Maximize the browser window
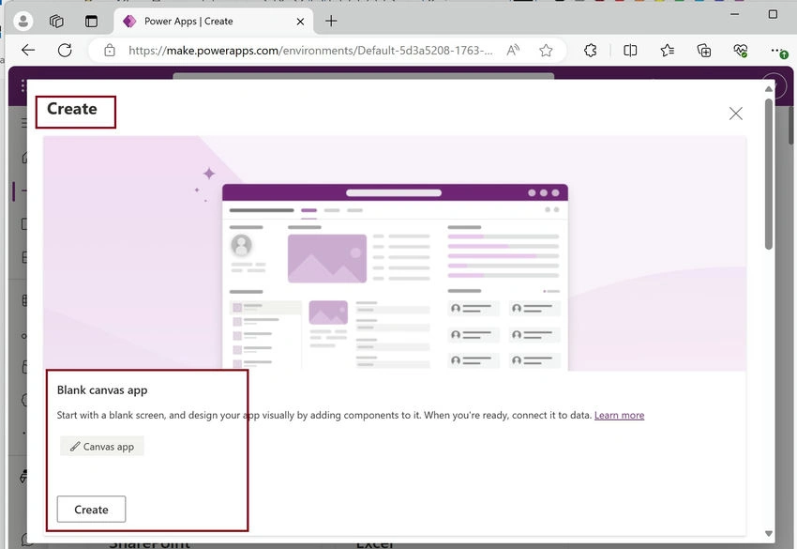The height and width of the screenshot is (549, 797). click(x=773, y=14)
